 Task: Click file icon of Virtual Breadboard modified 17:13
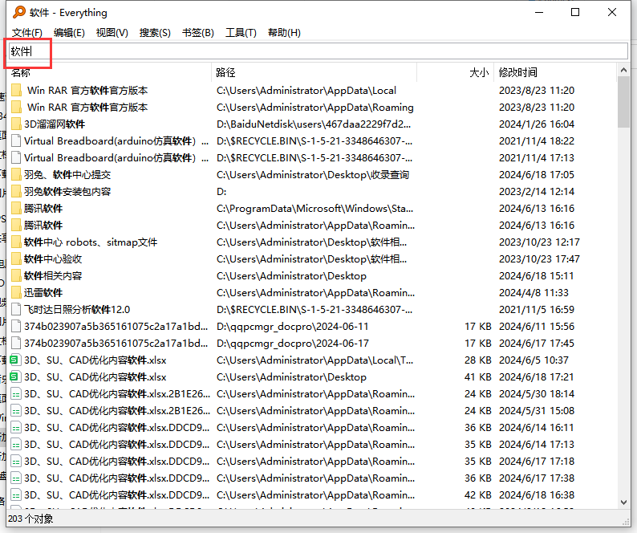tap(16, 158)
